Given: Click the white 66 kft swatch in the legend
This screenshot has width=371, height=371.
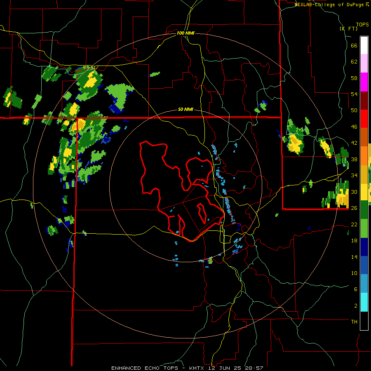Looking at the screenshot, I should click(364, 45).
